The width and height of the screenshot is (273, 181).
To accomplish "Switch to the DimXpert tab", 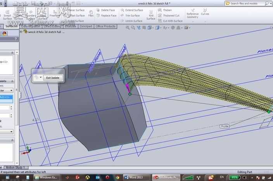I will [x=86, y=26].
